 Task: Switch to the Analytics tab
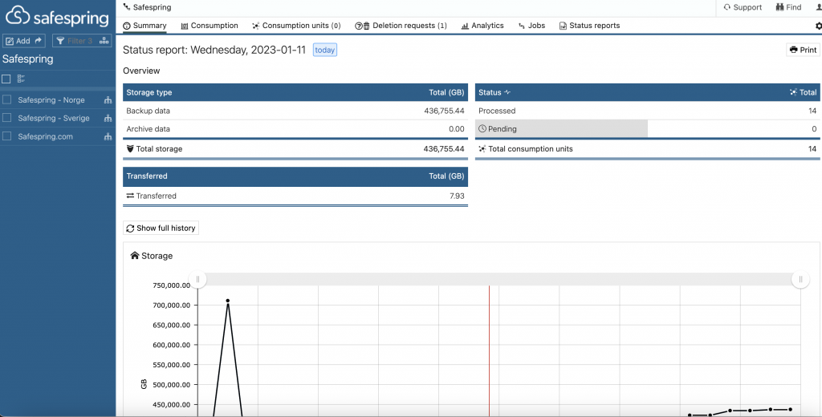click(482, 26)
